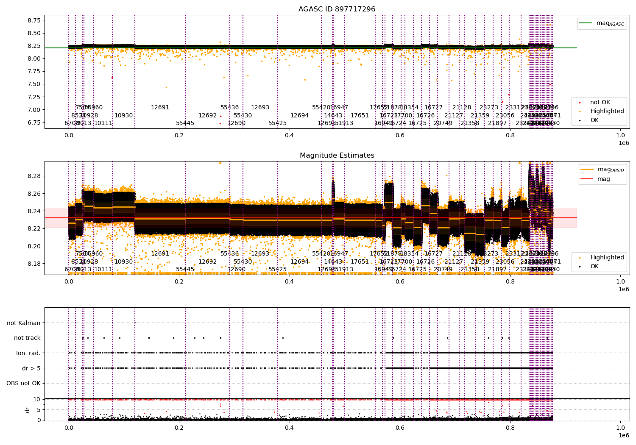
Task: Click obsid 12694 label in AGASC ID plot
Action: (x=300, y=115)
